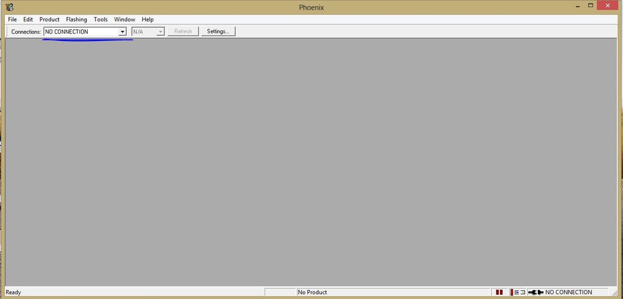Click the NO CONNECTION status bar text
This screenshot has height=299, width=623.
tap(568, 292)
